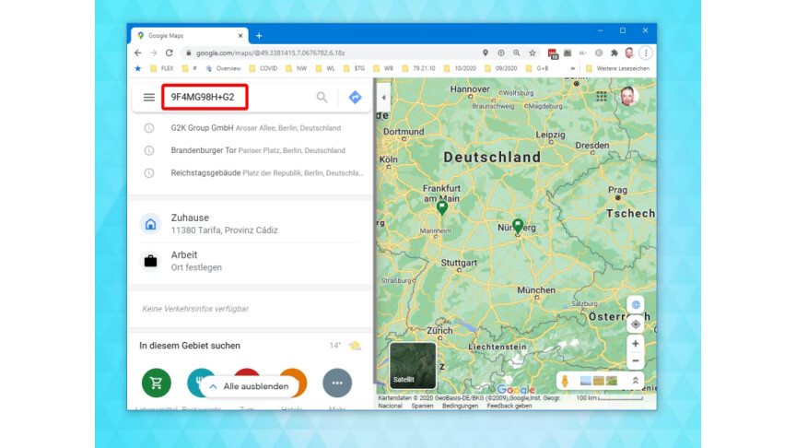This screenshot has height=448, width=796.
Task: Click the blue home icon
Action: click(150, 224)
